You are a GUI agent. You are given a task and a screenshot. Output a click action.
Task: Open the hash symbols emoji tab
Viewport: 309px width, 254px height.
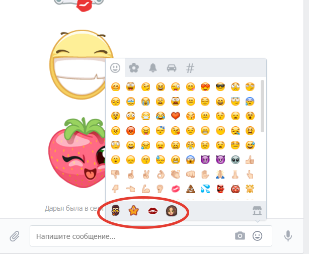click(190, 68)
